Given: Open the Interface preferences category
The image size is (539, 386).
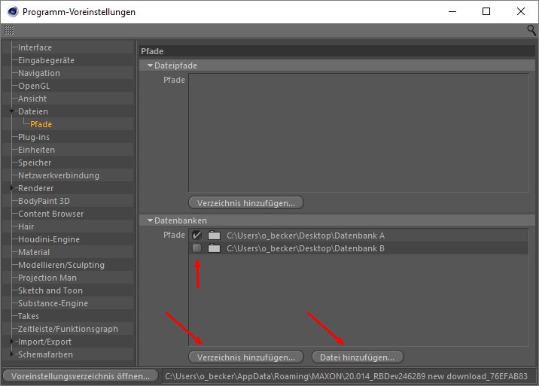Looking at the screenshot, I should (x=35, y=47).
